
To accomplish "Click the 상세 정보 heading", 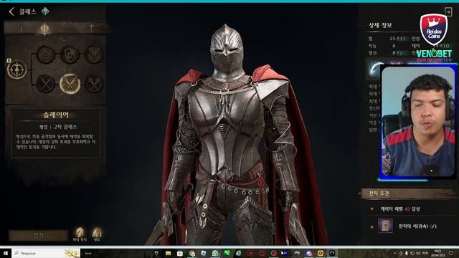I will pyautogui.click(x=379, y=26).
